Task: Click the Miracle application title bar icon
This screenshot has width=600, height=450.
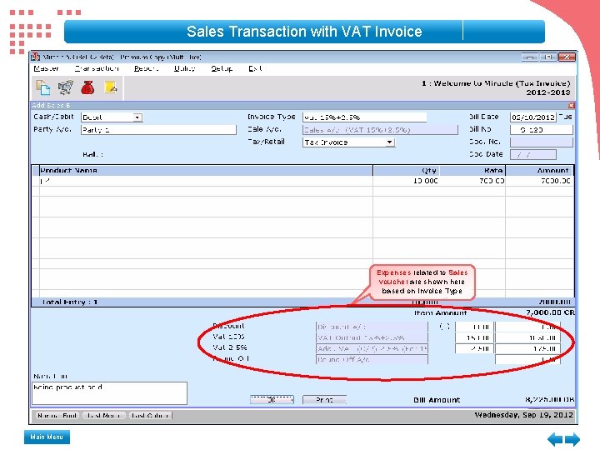Action: pyautogui.click(x=36, y=57)
